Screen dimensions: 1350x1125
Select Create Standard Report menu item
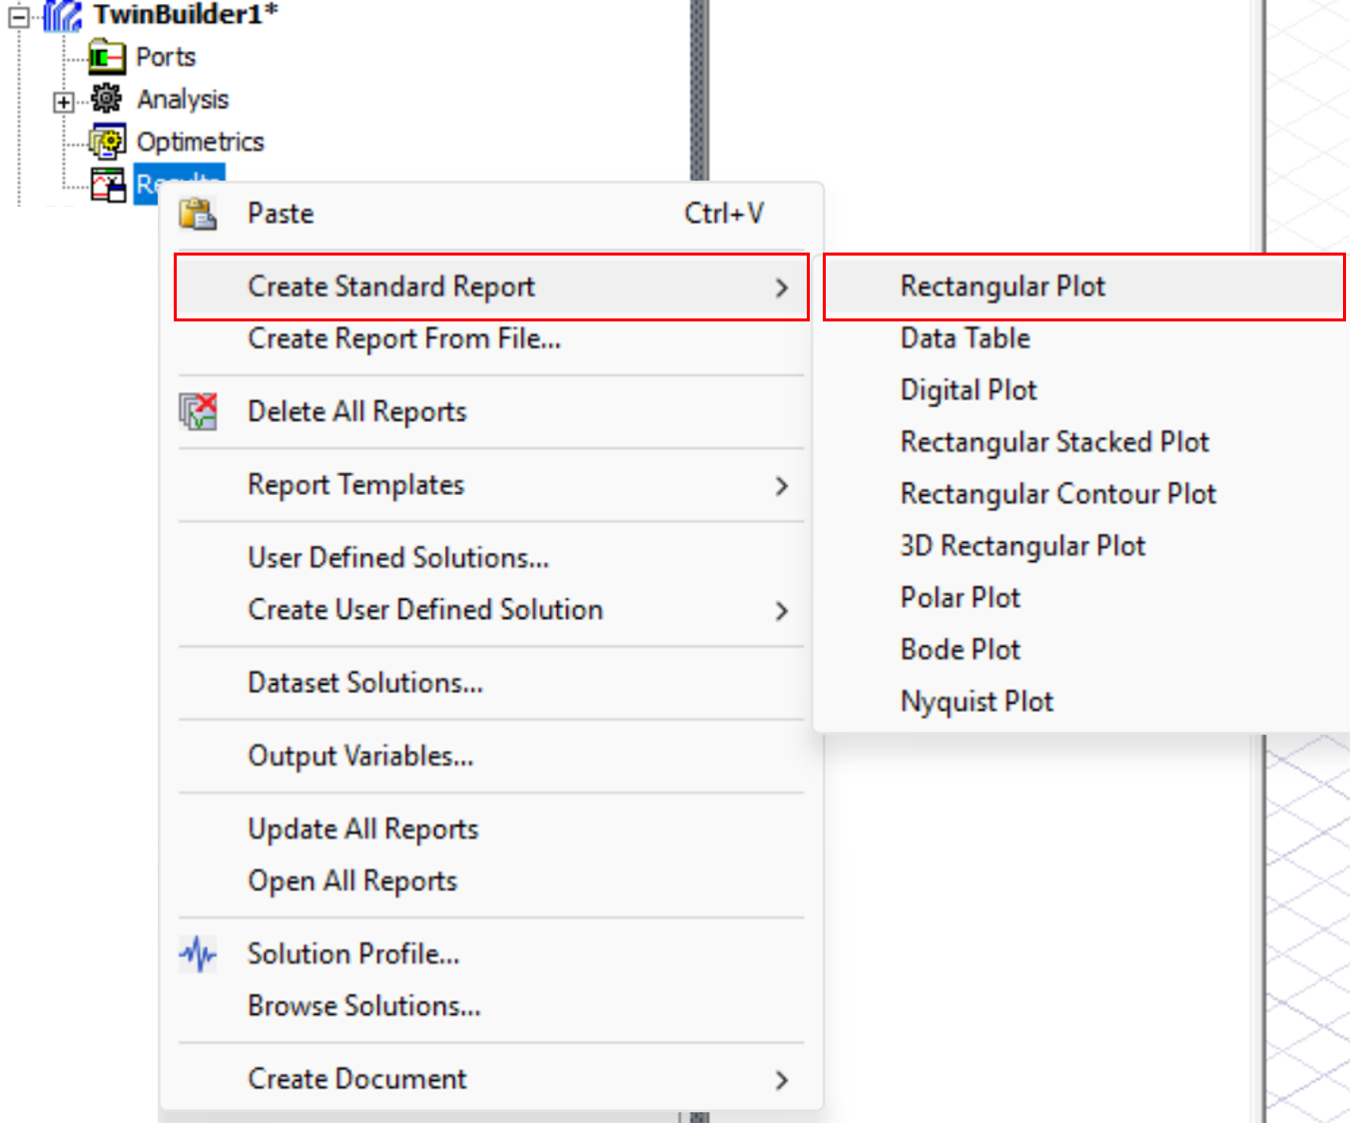491,286
